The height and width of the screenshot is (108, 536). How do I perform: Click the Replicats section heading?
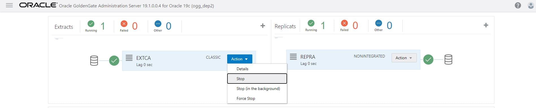[x=285, y=26]
